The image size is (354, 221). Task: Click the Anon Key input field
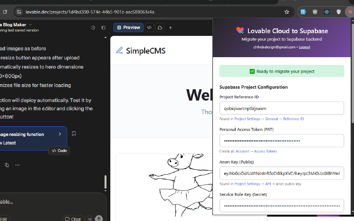[x=282, y=173]
